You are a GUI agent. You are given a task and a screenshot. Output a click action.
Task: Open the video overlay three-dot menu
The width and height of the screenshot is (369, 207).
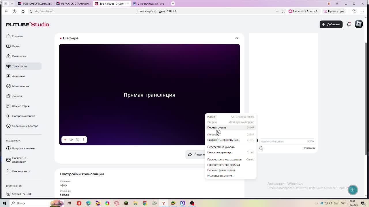click(x=84, y=140)
